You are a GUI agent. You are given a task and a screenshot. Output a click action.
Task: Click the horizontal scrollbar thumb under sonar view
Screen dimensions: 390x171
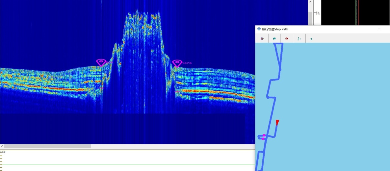pyautogui.click(x=48, y=146)
